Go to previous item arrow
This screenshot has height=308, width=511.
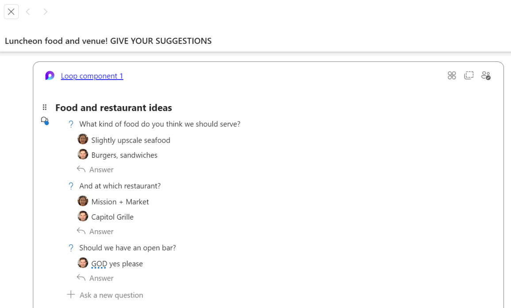(28, 11)
